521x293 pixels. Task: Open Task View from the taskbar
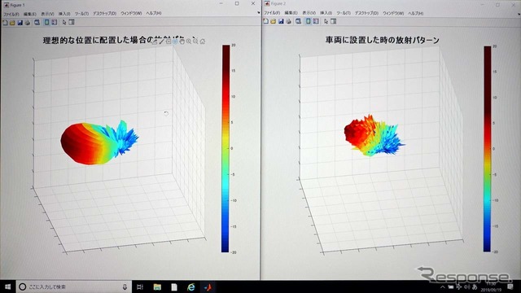click(140, 286)
